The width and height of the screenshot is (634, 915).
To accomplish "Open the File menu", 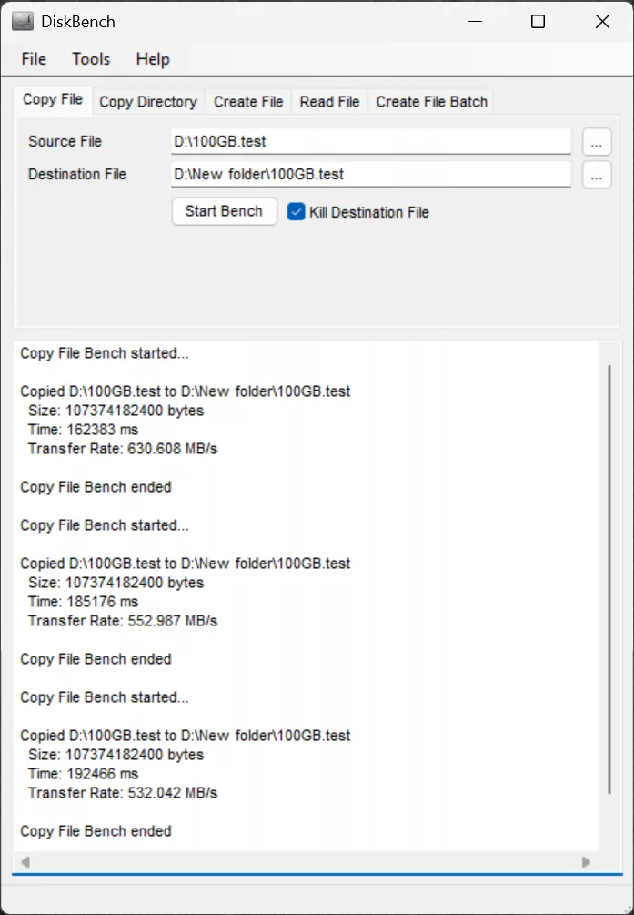I will [x=34, y=59].
